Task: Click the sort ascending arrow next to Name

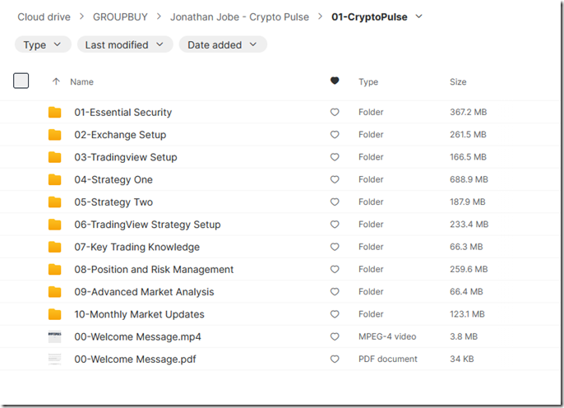Action: 56,81
